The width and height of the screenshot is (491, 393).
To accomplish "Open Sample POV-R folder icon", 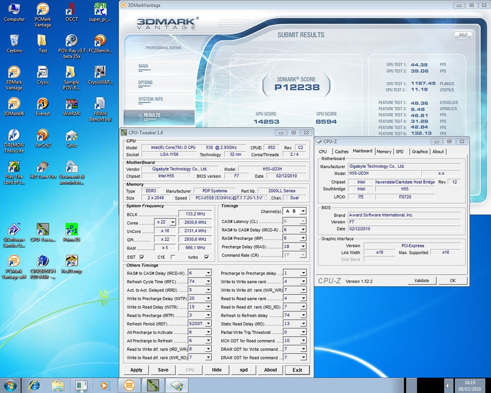I will pos(72,78).
